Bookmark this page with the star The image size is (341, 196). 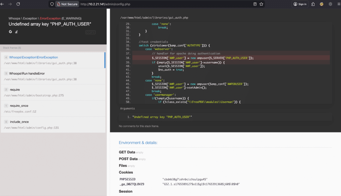(261, 4)
